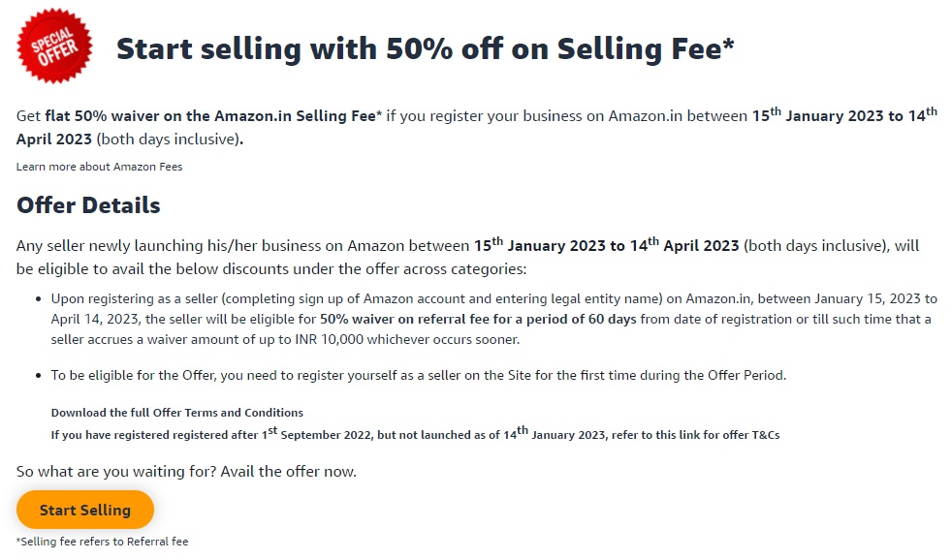This screenshot has width=952, height=559.
Task: Download the full Offer Terms and Conditions
Action: (x=176, y=413)
